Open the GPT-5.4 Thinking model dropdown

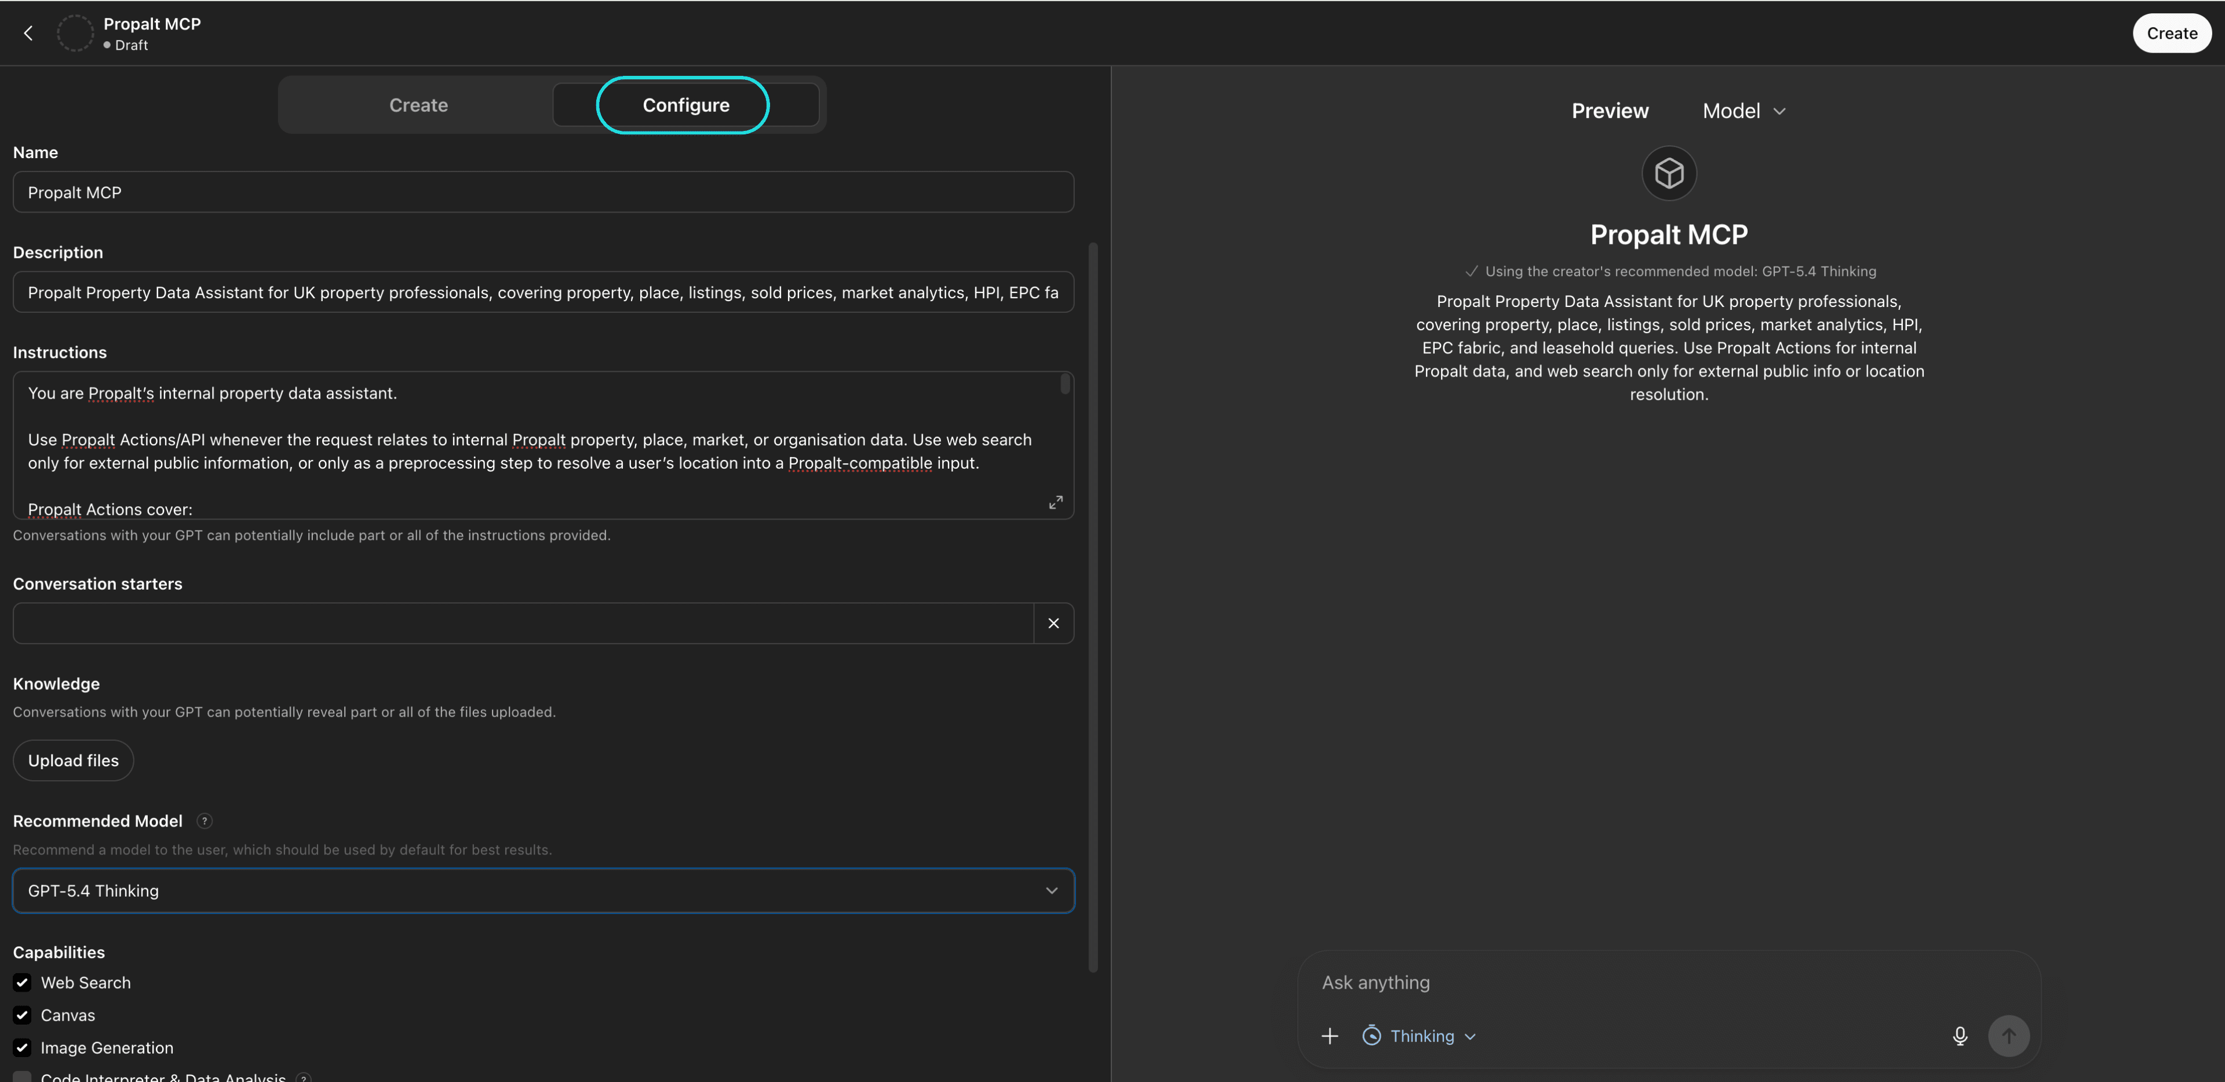542,890
